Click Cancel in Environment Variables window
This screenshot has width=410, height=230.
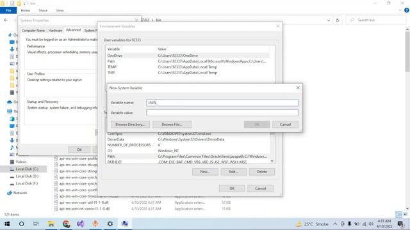[x=261, y=188]
